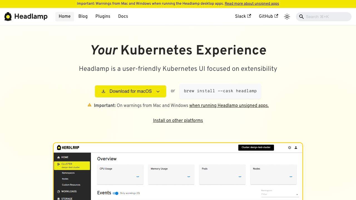Screen dimensions: 356x200
Task: Click the Headlamp logo inside app preview
Action: (68, 147)
